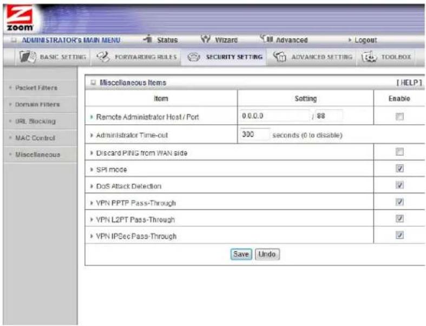Focus the remote admin port field 88

[329, 116]
